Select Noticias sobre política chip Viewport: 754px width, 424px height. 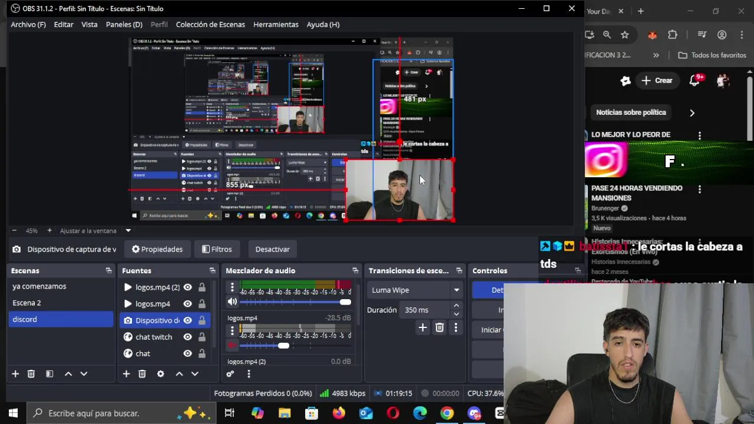[x=631, y=112]
